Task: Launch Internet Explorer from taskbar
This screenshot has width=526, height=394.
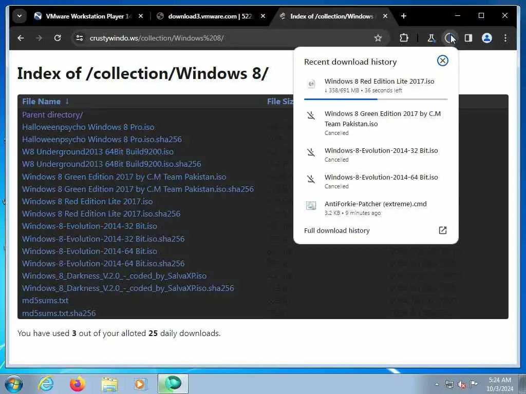Action: click(x=46, y=384)
